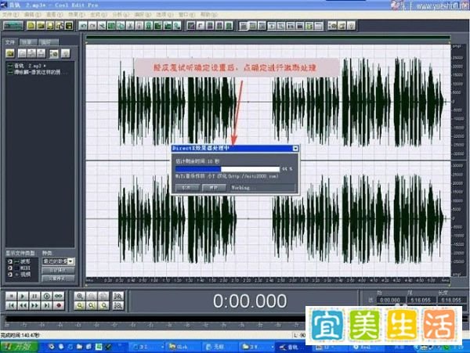This screenshot has height=353, width=470.
Task: Click the folder icon in the quick launch bar
Action: point(79,347)
